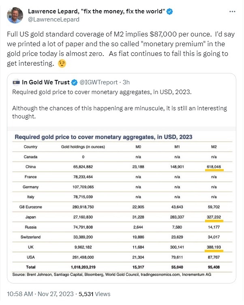Open the gold price table image
The width and height of the screenshot is (244, 305).
click(x=122, y=205)
